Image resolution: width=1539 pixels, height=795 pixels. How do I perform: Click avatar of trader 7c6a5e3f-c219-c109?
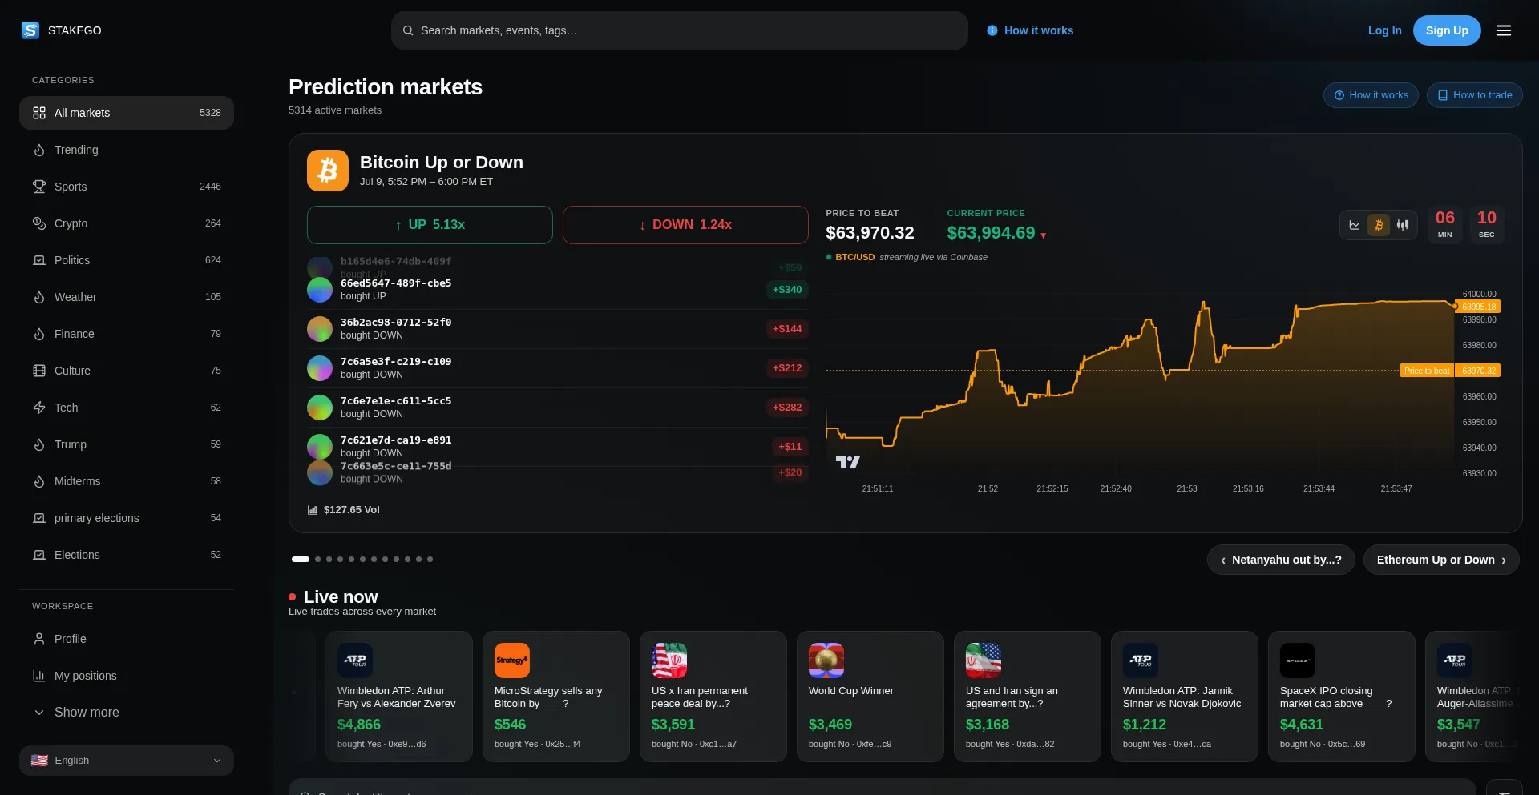320,368
